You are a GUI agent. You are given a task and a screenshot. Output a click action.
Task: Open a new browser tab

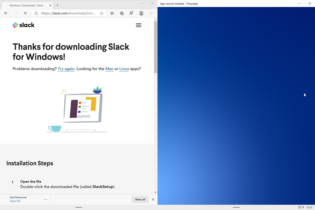pyautogui.click(x=57, y=5)
